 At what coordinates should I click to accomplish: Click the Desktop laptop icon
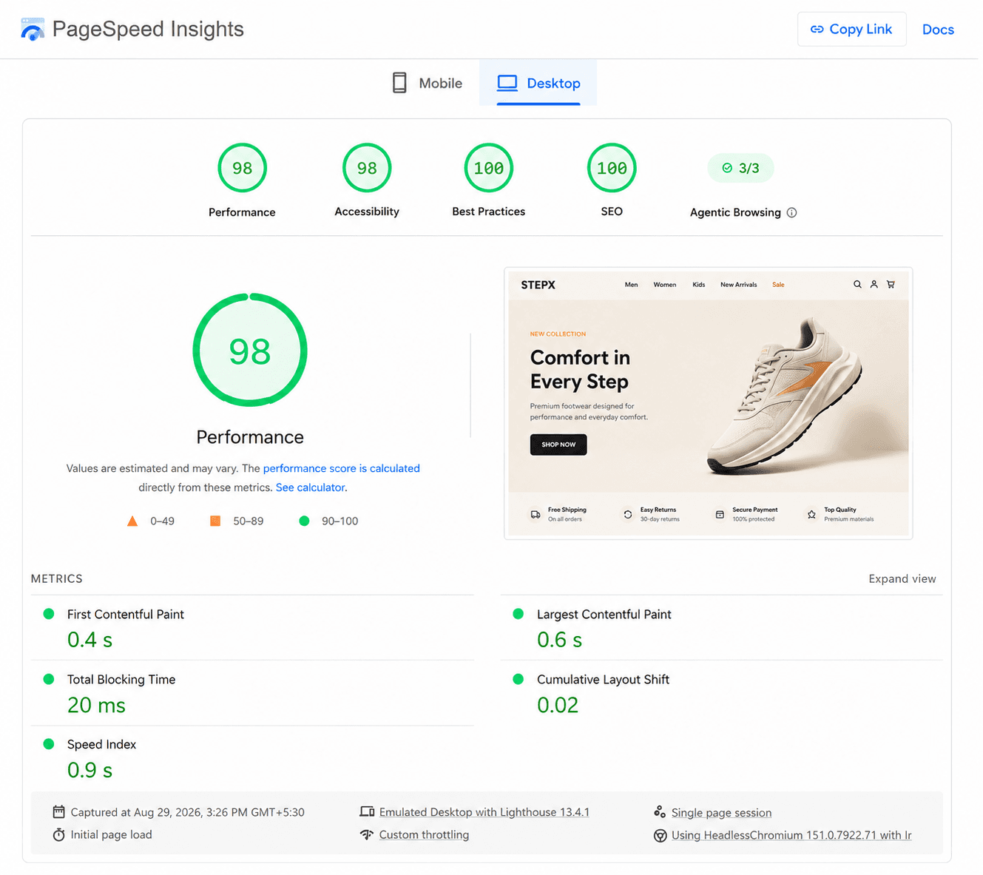point(507,83)
